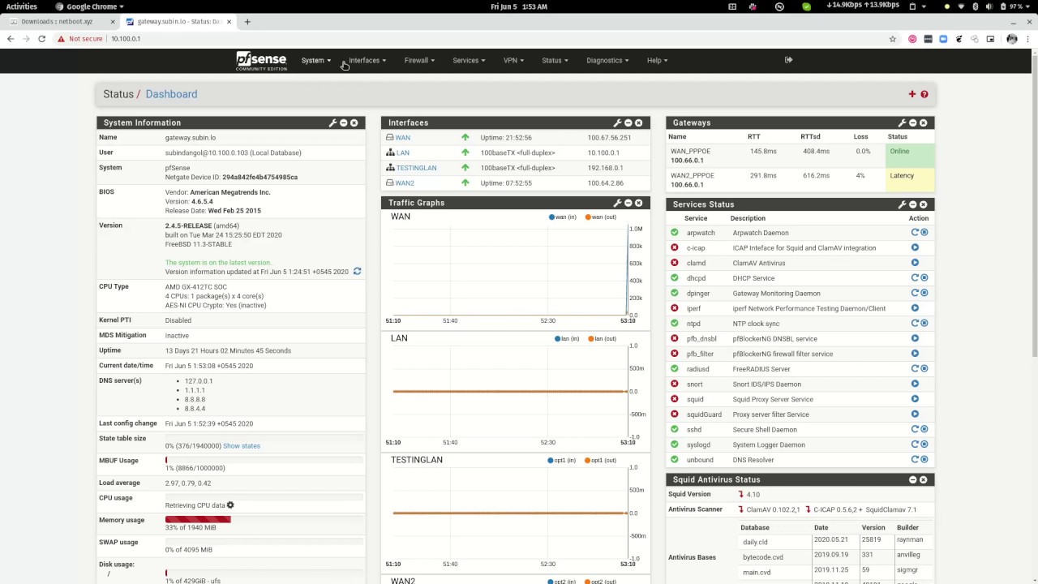Image resolution: width=1038 pixels, height=584 pixels.
Task: Start the squid proxy service
Action: coord(915,399)
